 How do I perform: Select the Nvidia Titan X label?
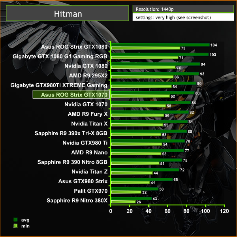pyautogui.click(x=89, y=124)
